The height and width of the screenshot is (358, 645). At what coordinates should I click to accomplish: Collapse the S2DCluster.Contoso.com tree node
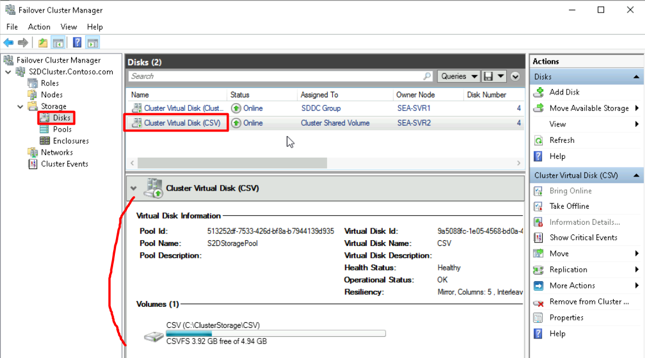[x=8, y=72]
